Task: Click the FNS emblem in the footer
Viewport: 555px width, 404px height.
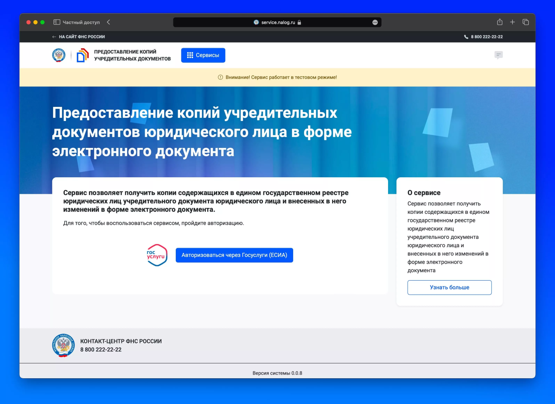Action: click(63, 345)
